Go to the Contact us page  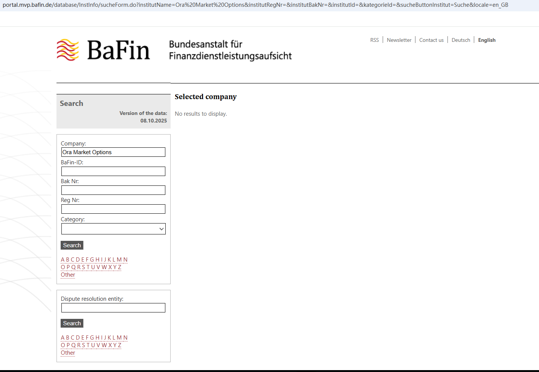point(431,40)
